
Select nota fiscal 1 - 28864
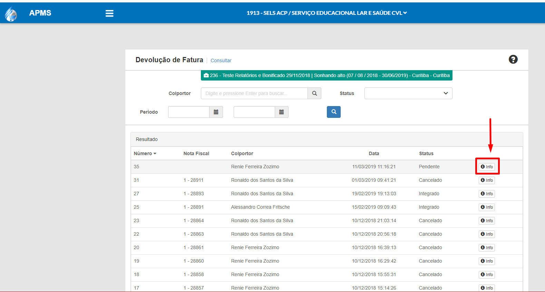[194, 220]
